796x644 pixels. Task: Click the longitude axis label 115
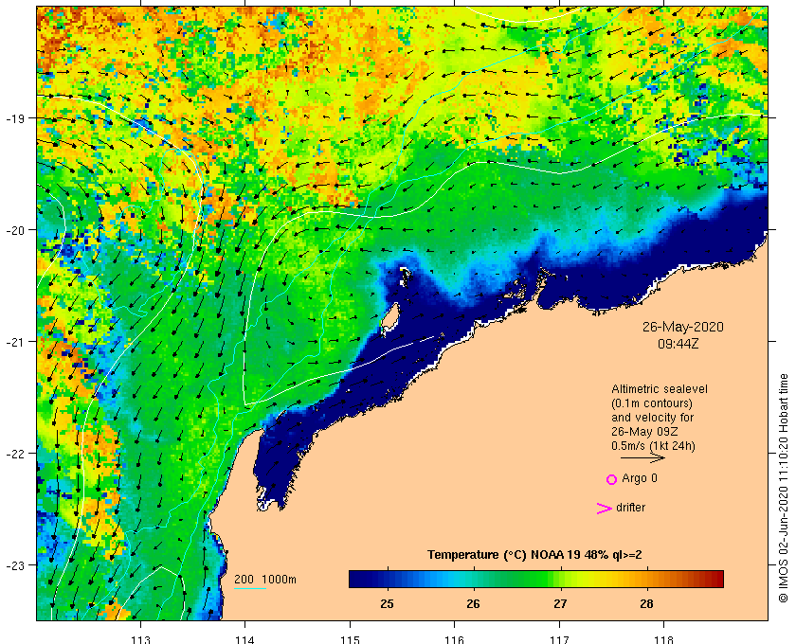tap(350, 639)
